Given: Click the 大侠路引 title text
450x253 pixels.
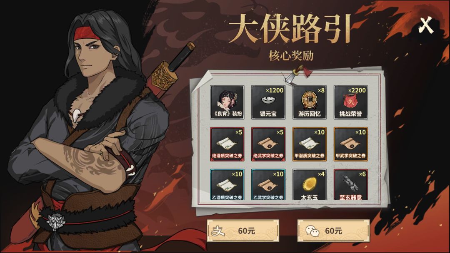Looking at the screenshot, I should pos(290,29).
